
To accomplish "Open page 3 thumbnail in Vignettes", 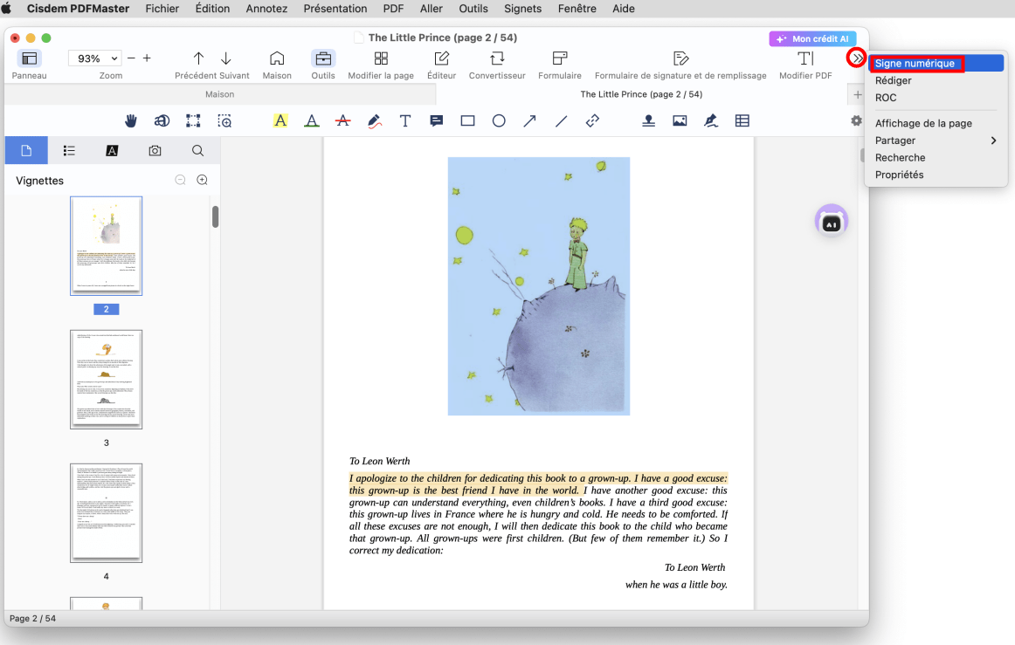I will click(x=105, y=377).
